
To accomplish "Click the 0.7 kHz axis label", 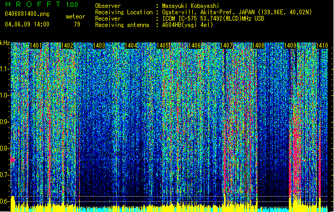I will pos(4,175).
